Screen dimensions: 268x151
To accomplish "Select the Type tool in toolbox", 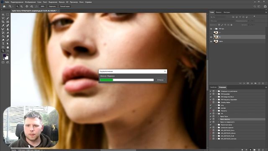I will coord(3,44).
